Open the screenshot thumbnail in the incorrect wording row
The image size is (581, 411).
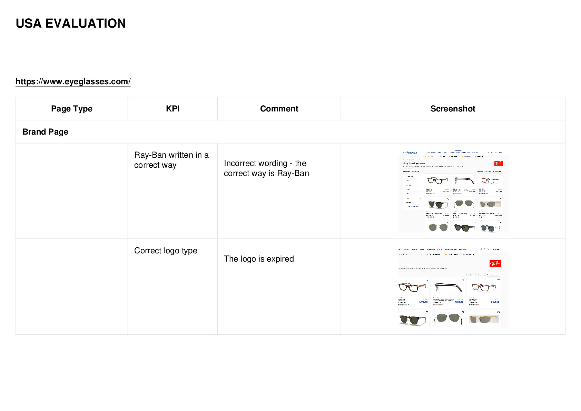pos(453,191)
